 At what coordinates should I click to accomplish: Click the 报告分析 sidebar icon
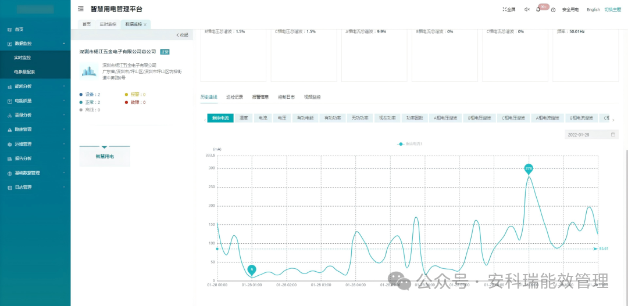tap(10, 159)
